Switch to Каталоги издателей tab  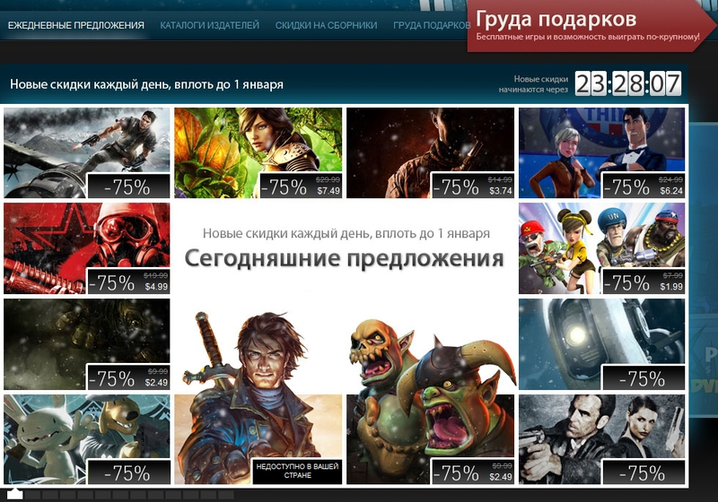click(x=210, y=25)
